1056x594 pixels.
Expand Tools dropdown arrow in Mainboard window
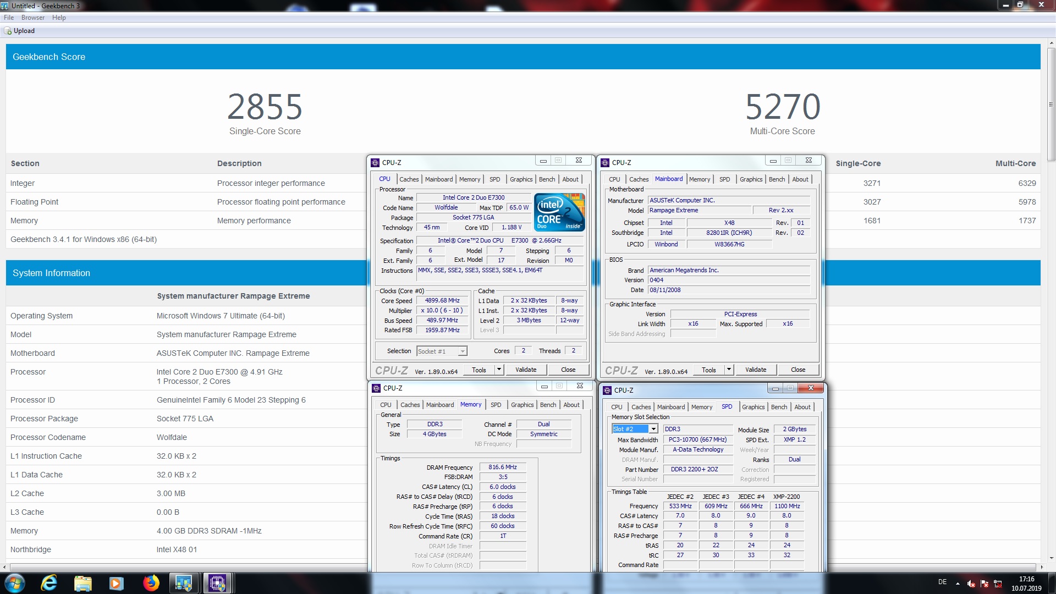tap(729, 370)
